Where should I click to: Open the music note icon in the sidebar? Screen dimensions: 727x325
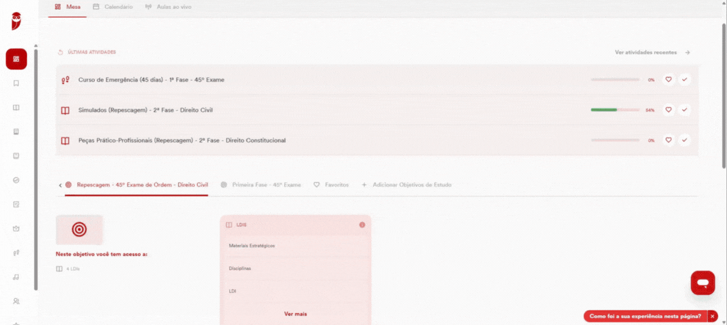pos(16,277)
